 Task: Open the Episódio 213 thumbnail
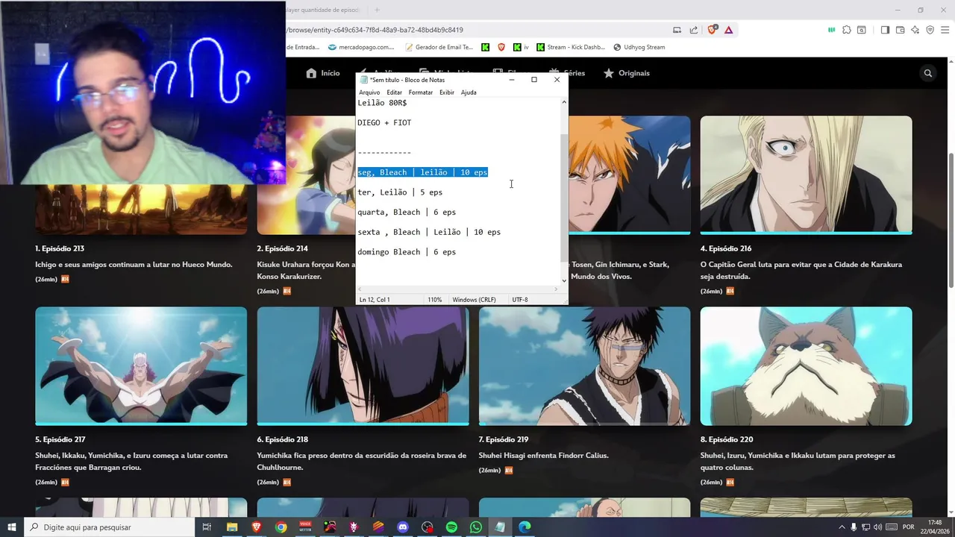coord(141,209)
